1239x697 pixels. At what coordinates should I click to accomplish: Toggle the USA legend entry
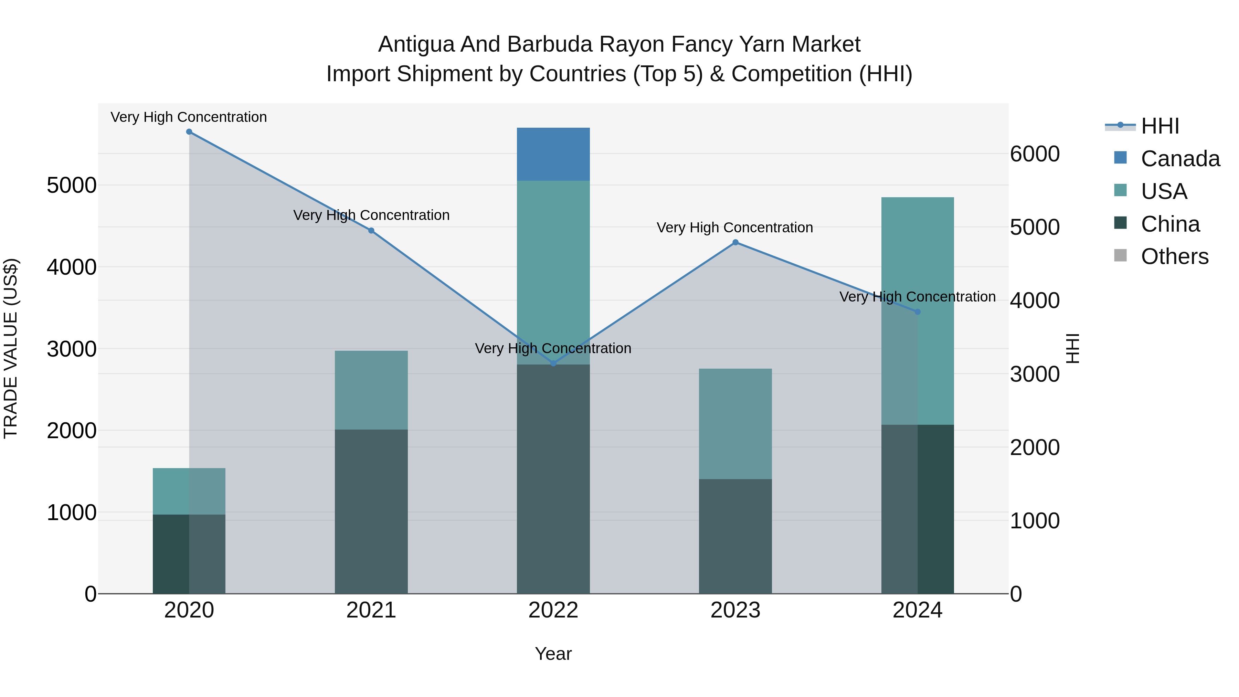point(1151,191)
